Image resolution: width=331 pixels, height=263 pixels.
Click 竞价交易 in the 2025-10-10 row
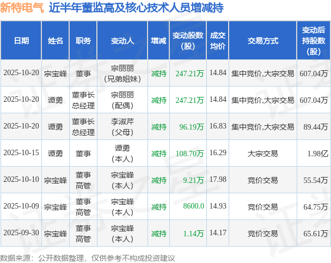[x=263, y=180]
